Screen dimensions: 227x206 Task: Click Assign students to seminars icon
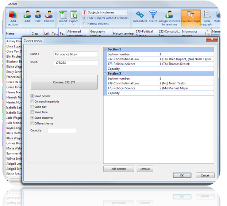point(169,15)
